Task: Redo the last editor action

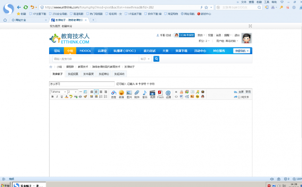Action: pos(235,97)
